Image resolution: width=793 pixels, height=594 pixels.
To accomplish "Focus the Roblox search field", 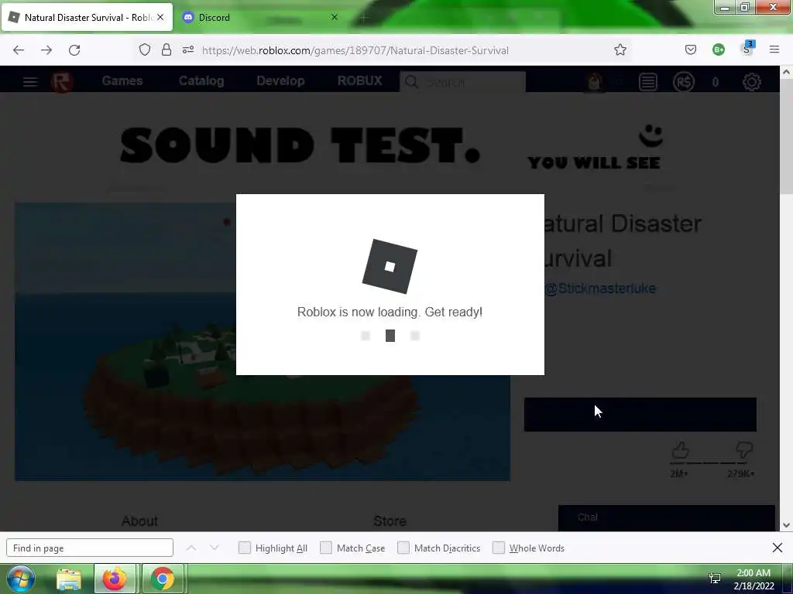I will point(463,82).
